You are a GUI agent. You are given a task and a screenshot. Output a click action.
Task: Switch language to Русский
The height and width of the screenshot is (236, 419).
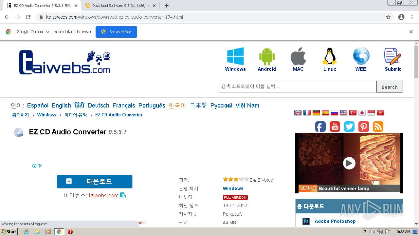tap(221, 106)
